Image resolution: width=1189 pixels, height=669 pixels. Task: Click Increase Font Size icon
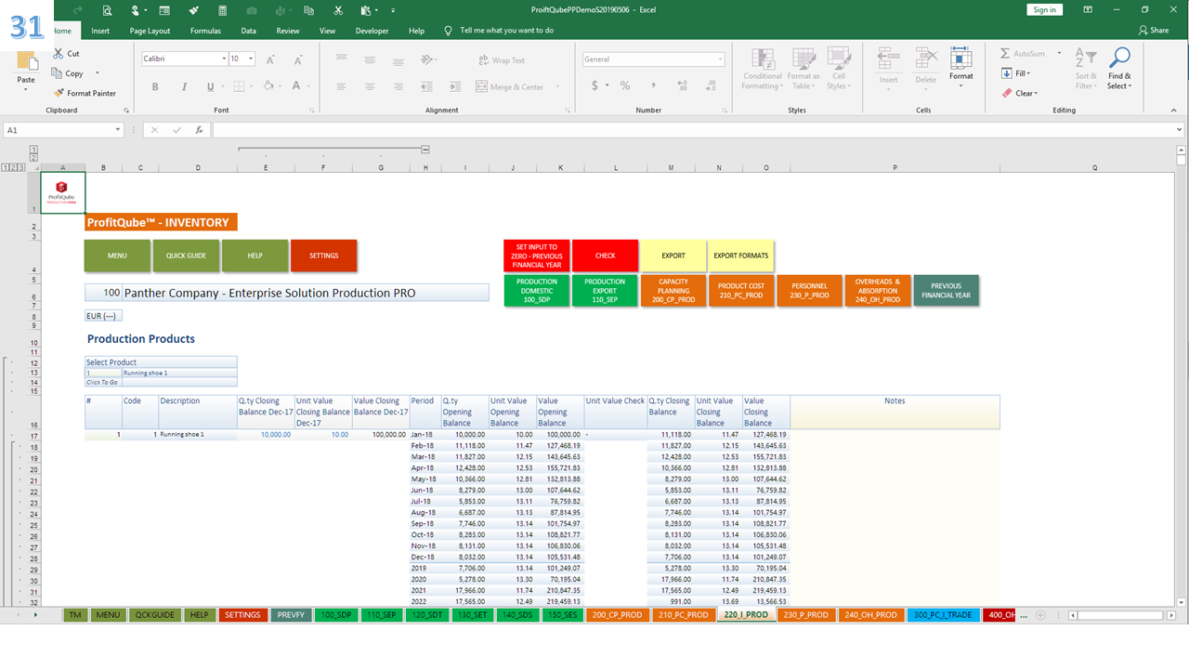coord(271,59)
